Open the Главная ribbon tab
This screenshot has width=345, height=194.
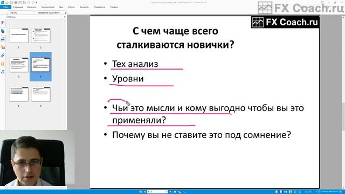point(18,7)
